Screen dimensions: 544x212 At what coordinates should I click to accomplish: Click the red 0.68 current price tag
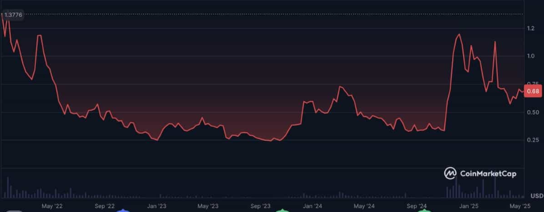pos(534,92)
